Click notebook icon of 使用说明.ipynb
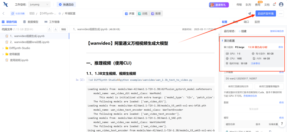The width and height of the screenshot is (287, 132). point(7,60)
